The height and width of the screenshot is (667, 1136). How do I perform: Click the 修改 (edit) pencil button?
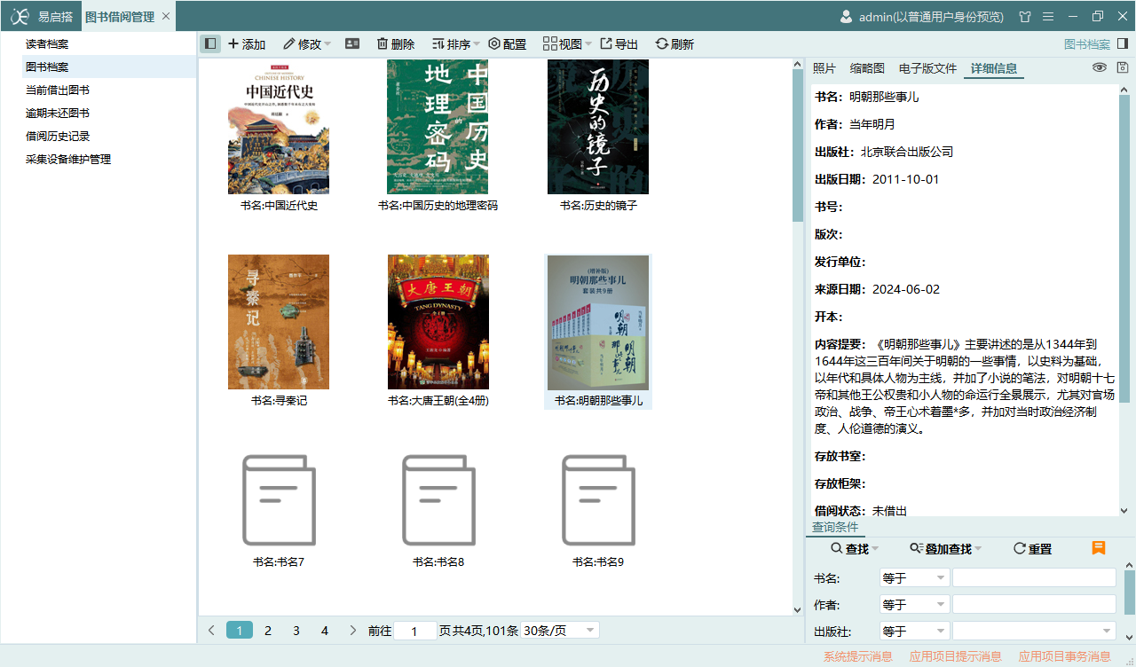302,43
